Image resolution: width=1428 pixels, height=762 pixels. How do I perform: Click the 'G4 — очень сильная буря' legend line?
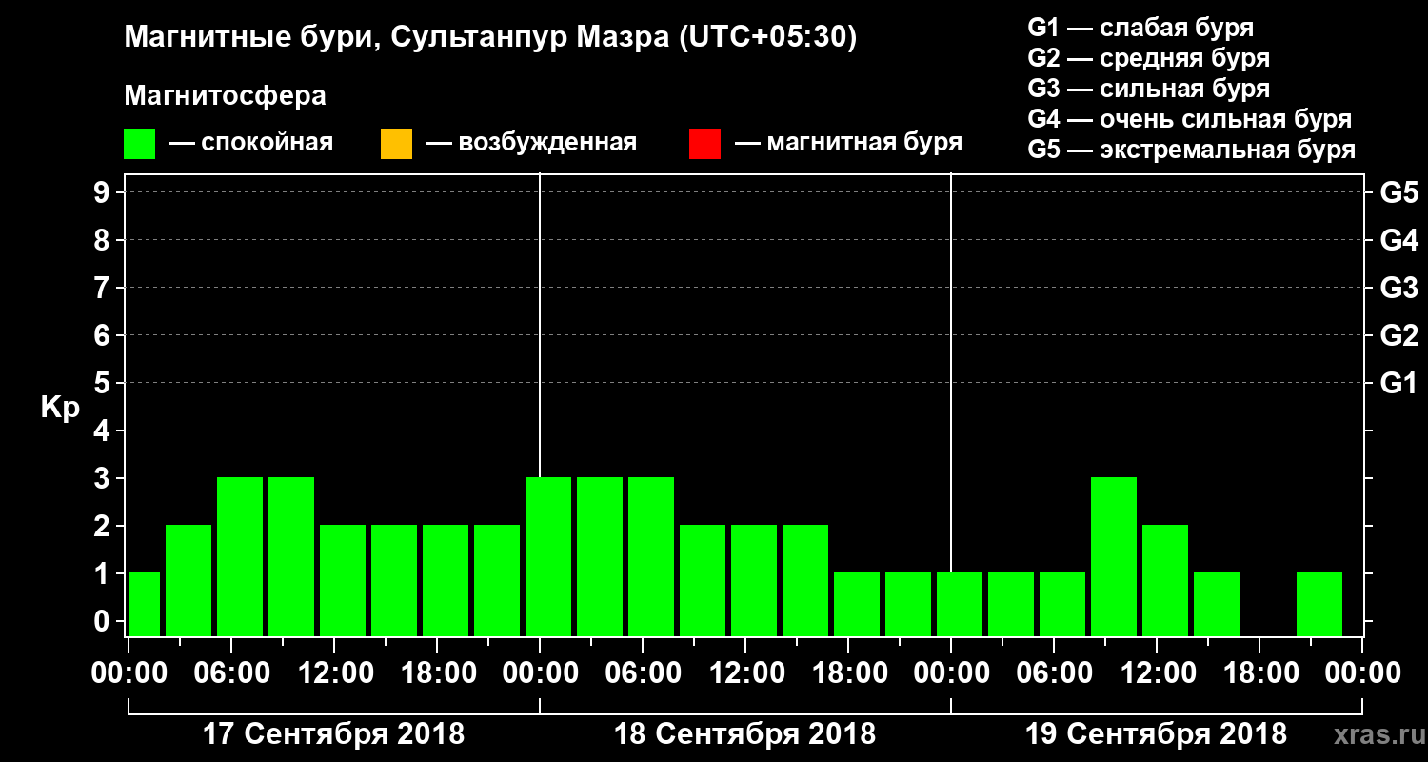(x=1190, y=119)
